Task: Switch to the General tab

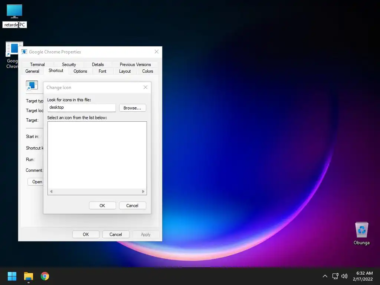Action: click(32, 71)
